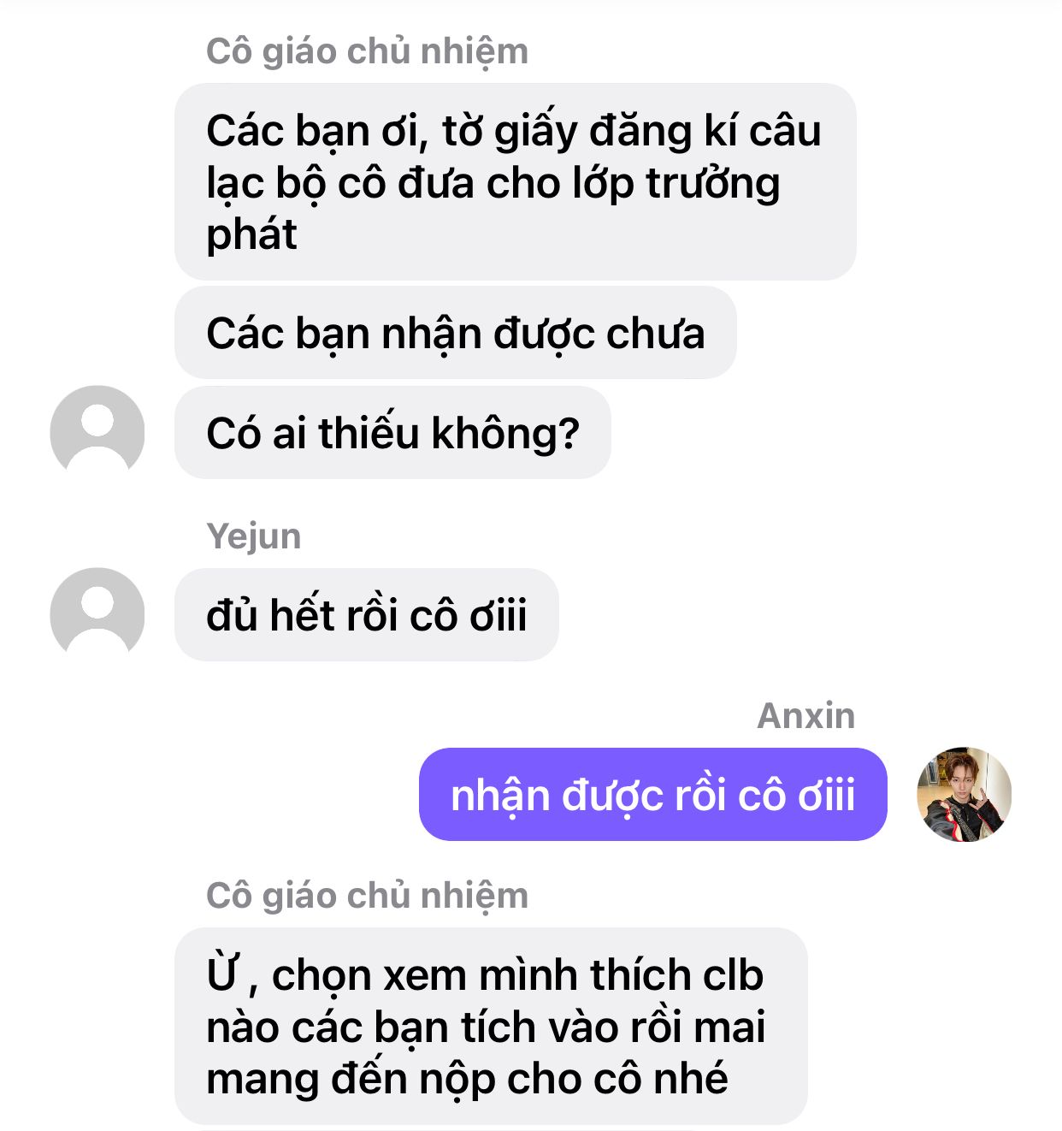Tap the message starting 'Ừ , chọn xem mình'
The width and height of the screenshot is (1062, 1131).
coord(491,1026)
